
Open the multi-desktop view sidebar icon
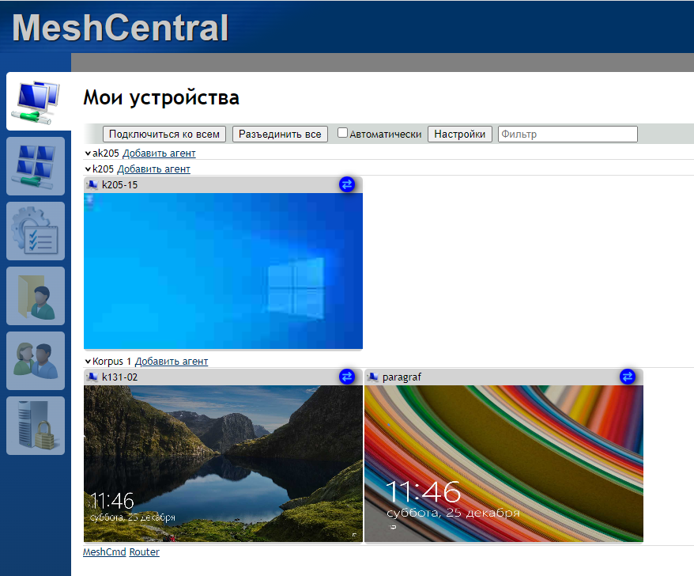click(x=36, y=166)
